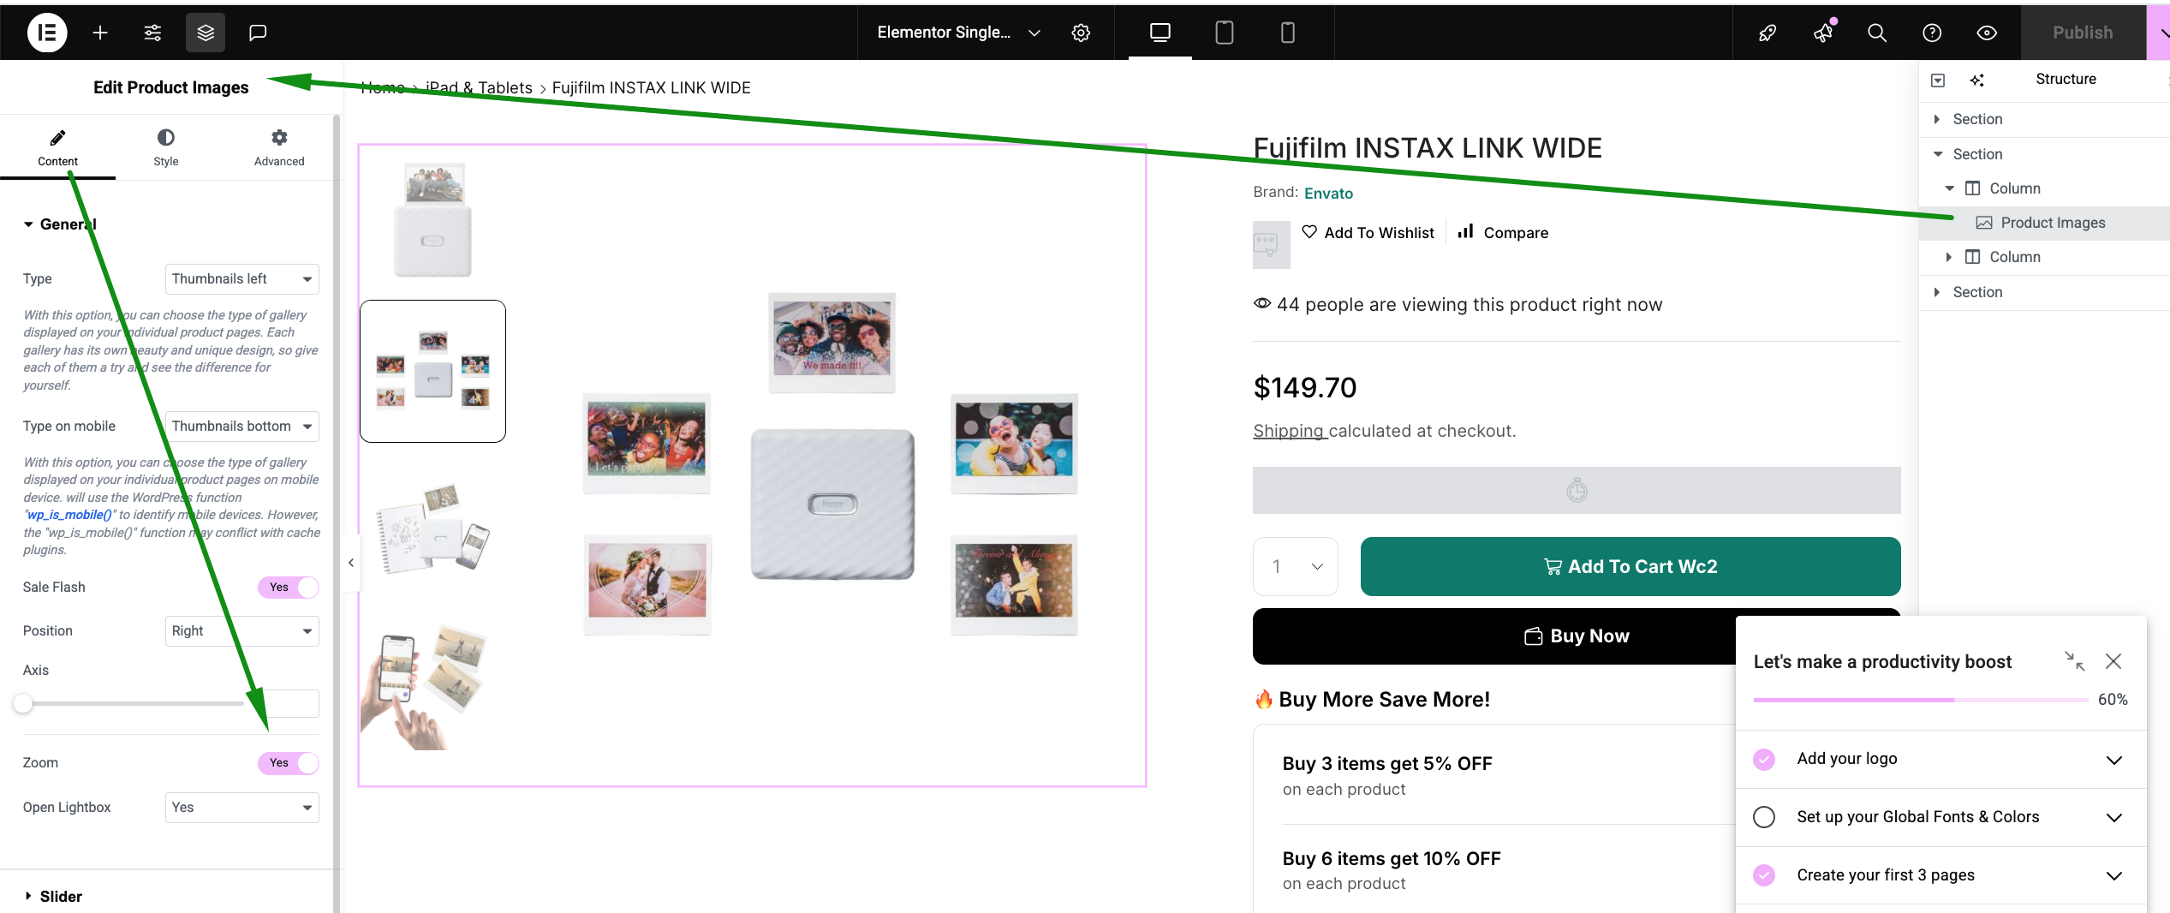This screenshot has height=913, width=2170.
Task: Switch to the Advanced tab
Action: (279, 147)
